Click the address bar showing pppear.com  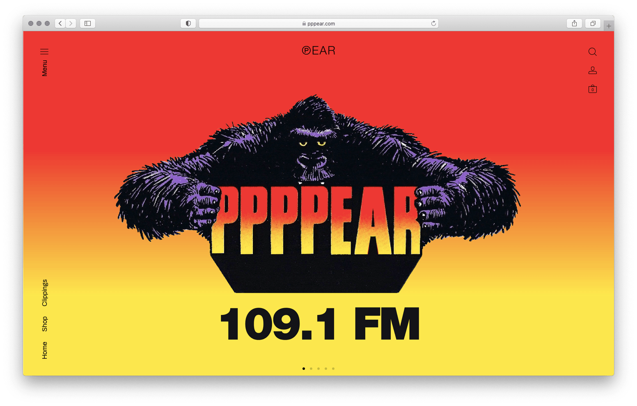(322, 23)
